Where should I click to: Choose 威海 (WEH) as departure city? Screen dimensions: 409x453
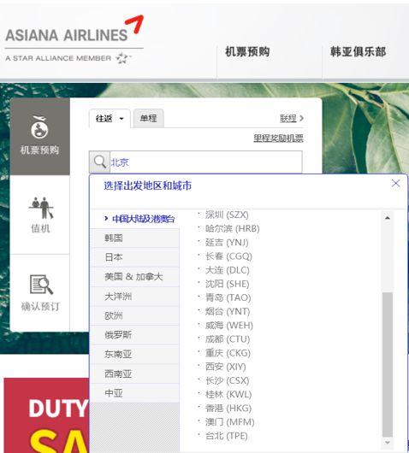point(229,326)
